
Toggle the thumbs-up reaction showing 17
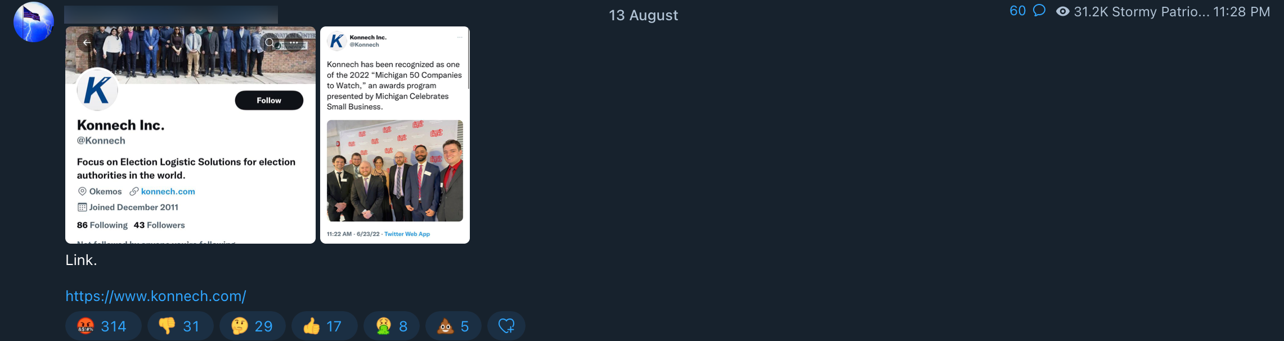tap(324, 325)
